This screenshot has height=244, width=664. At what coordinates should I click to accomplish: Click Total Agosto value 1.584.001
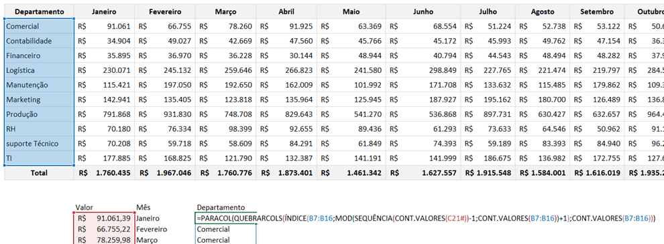tap(543, 173)
